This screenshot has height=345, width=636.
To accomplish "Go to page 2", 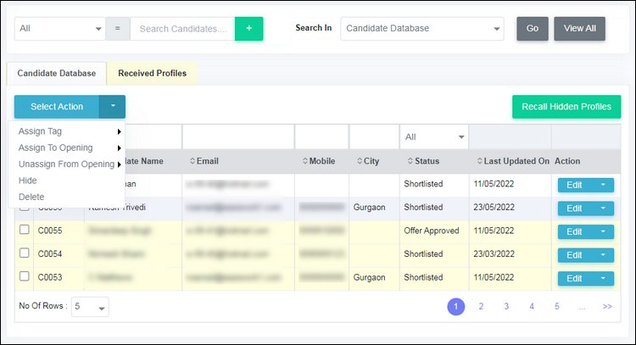I will tap(481, 307).
